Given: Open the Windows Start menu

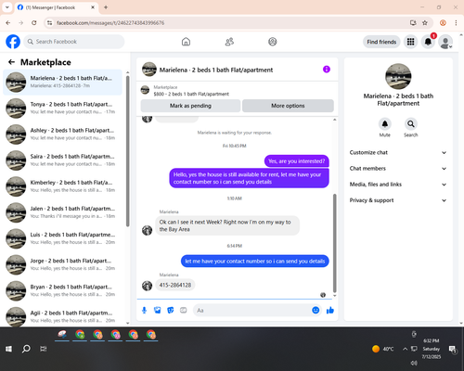Looking at the screenshot, I should pos(8,349).
